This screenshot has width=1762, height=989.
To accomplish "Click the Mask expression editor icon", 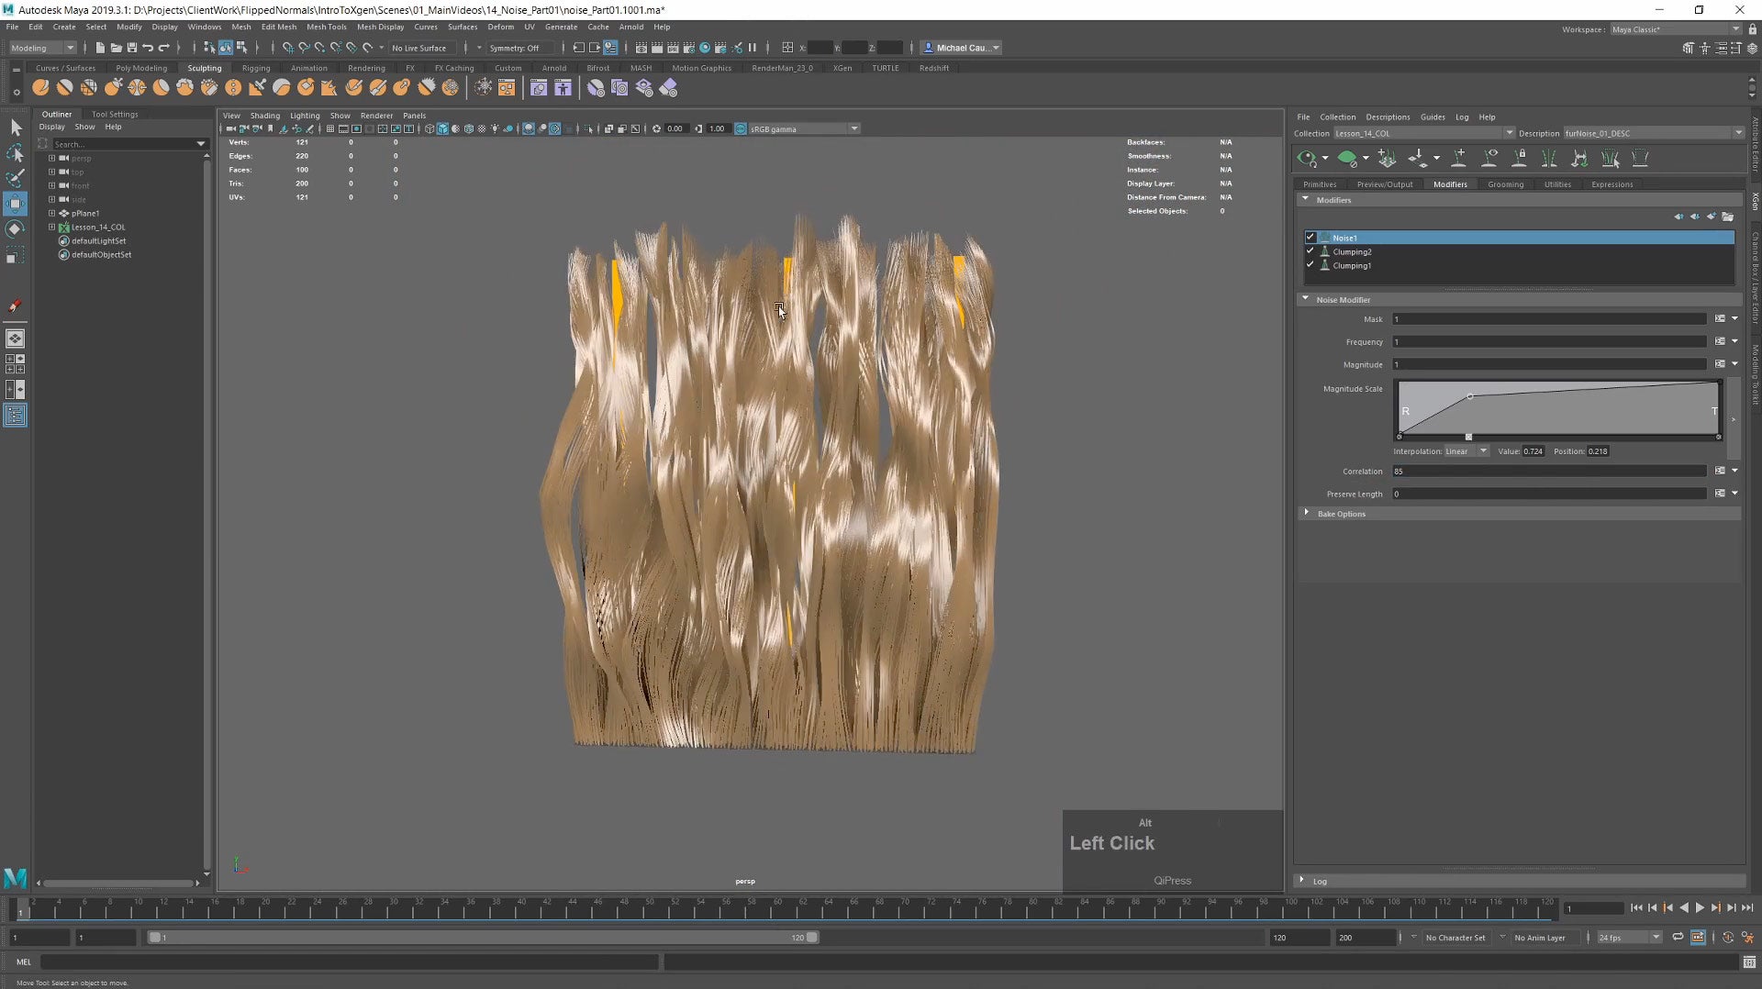I will (1720, 318).
